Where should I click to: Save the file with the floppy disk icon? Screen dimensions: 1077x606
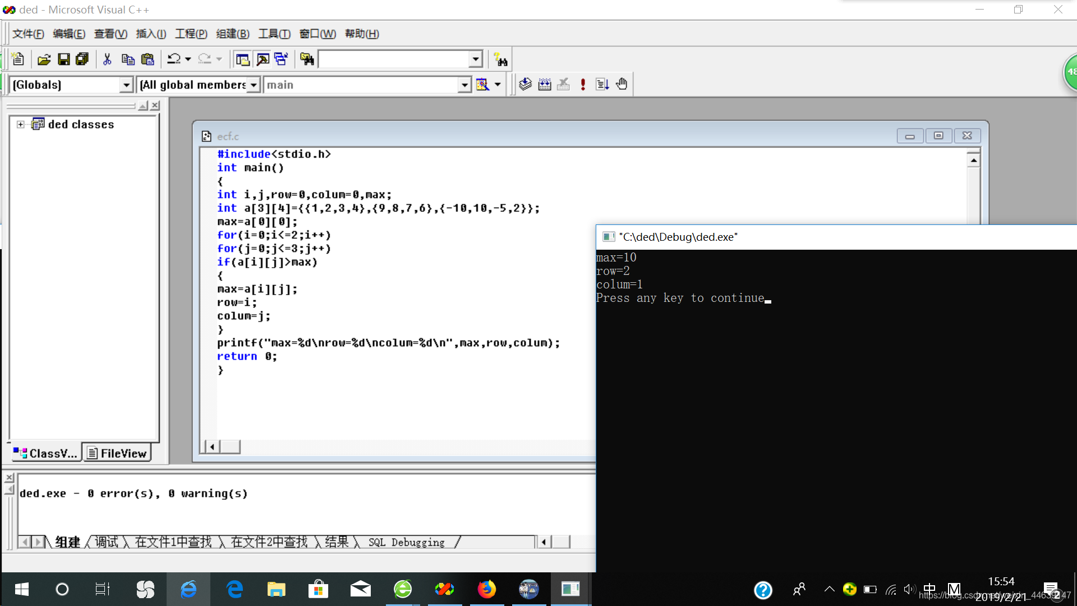63,59
